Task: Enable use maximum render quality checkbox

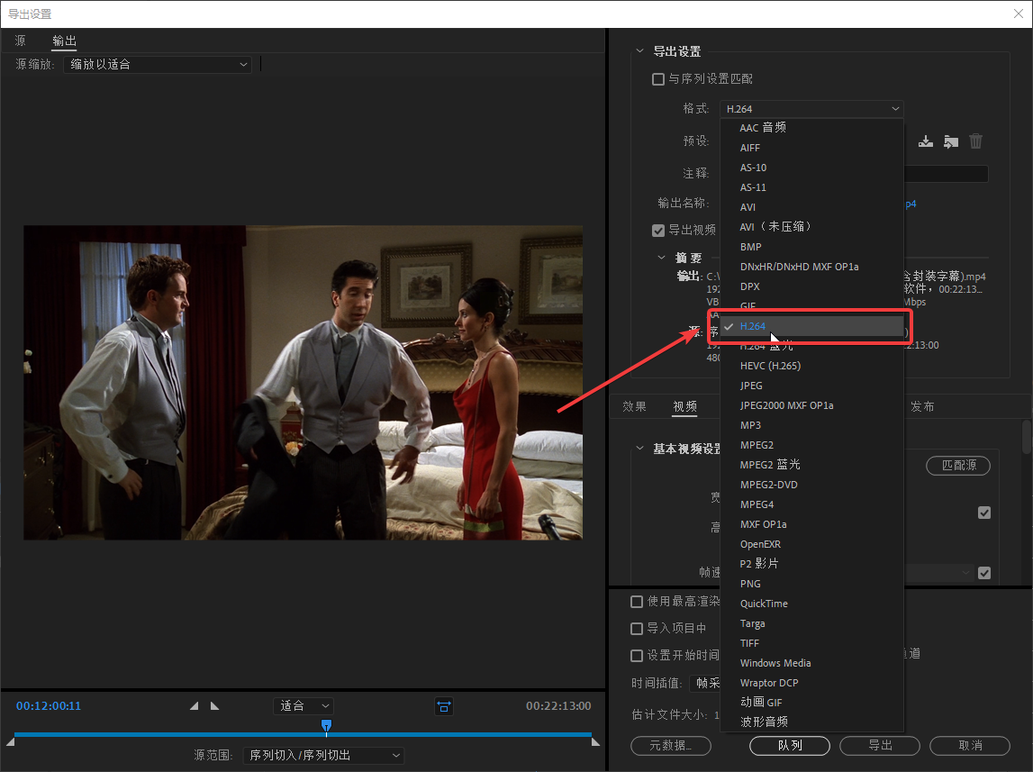Action: tap(637, 602)
